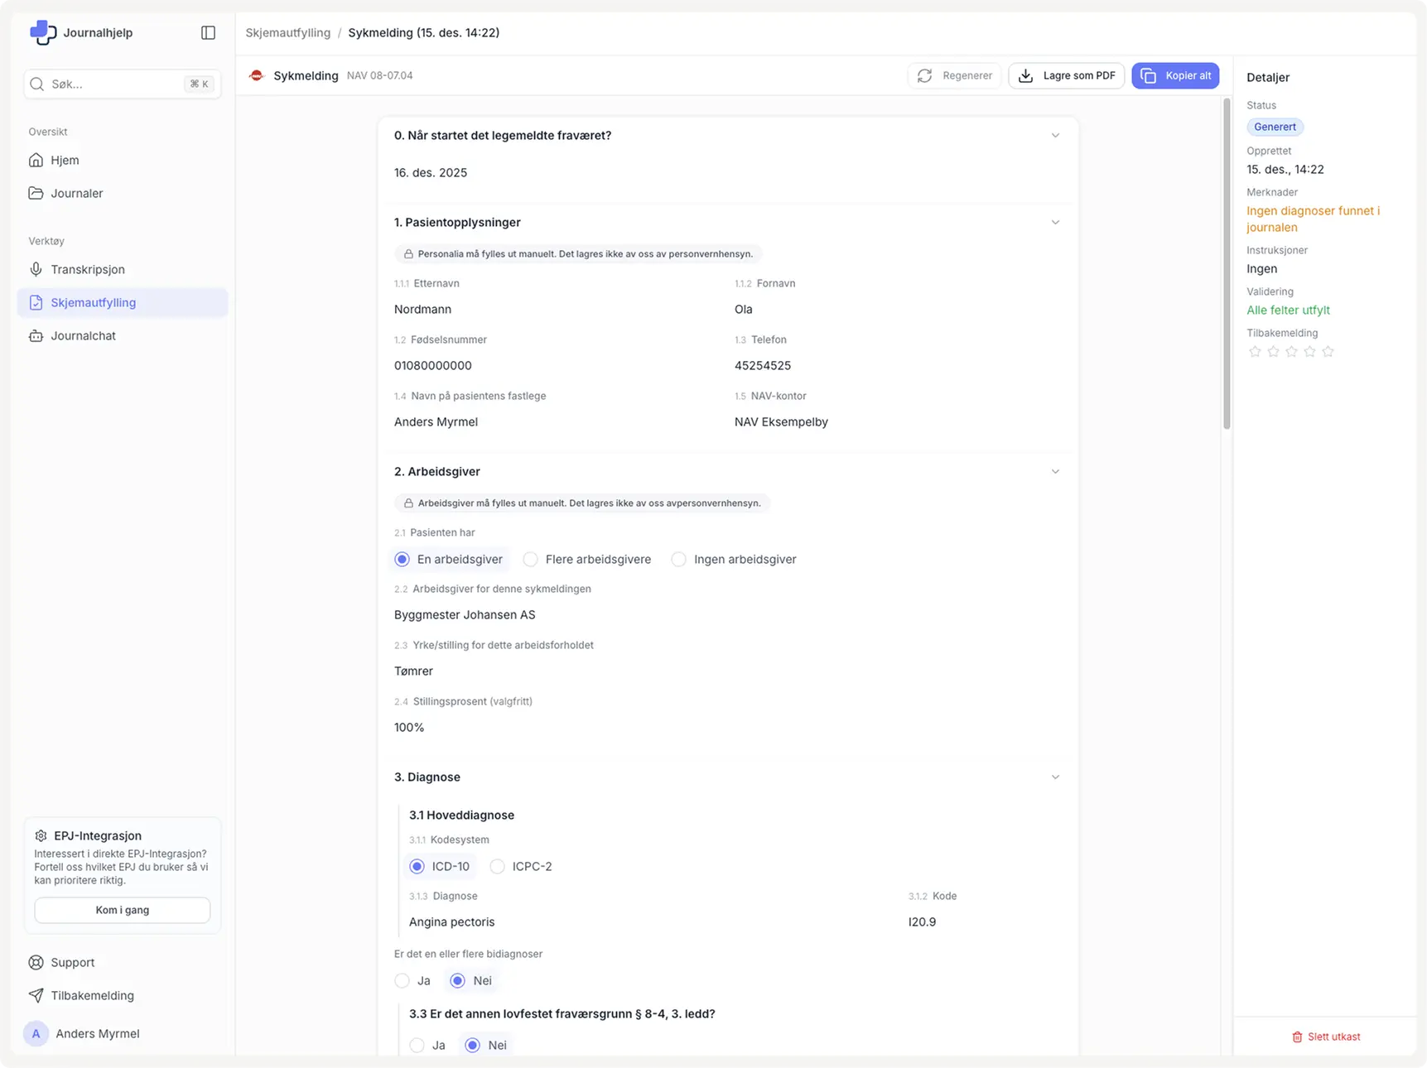Click the Journalhjelp logo icon
The image size is (1427, 1068).
coord(43,32)
